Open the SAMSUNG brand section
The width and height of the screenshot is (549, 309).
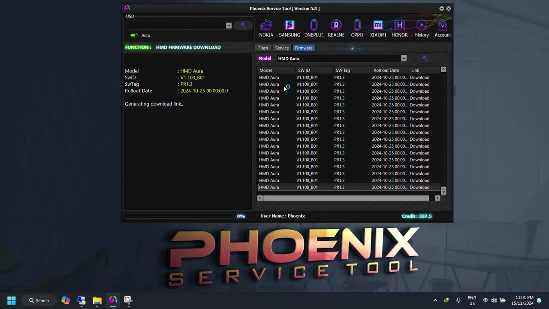pos(290,28)
